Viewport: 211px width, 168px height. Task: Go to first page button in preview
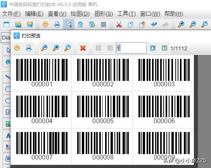pos(99,48)
